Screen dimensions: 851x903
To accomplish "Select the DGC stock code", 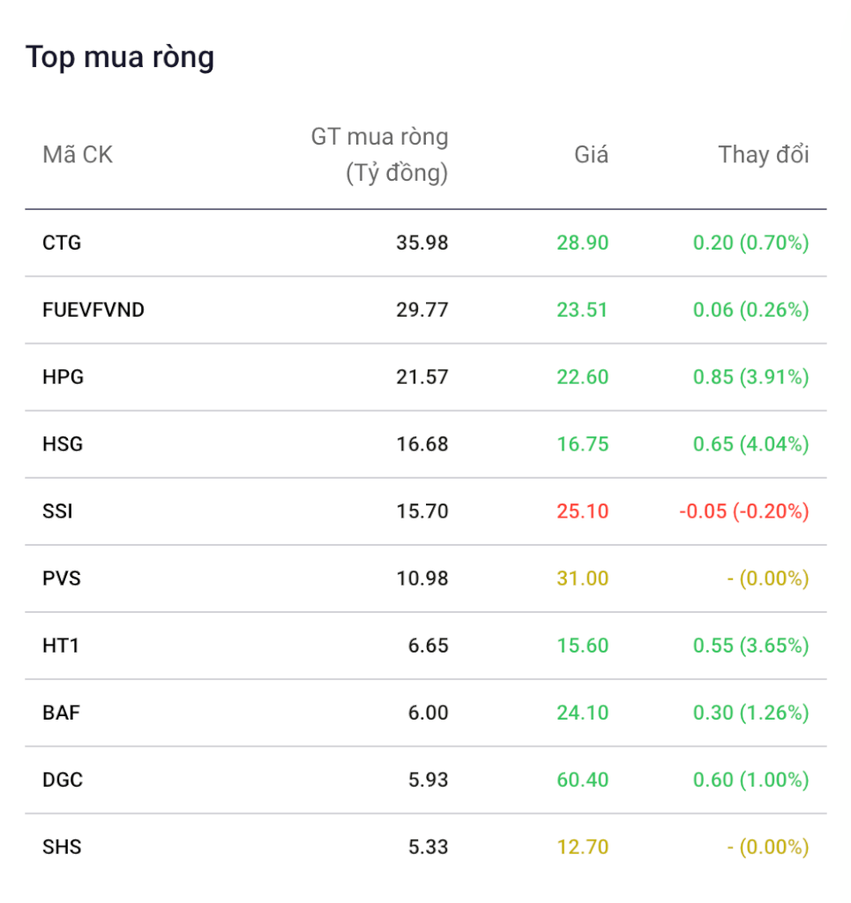I will [63, 780].
